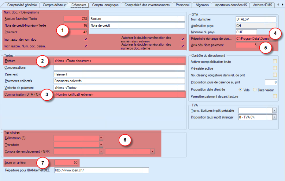Open the Personnel tab
Image resolution: width=285 pixels, height=181 pixels.
coord(182,5)
